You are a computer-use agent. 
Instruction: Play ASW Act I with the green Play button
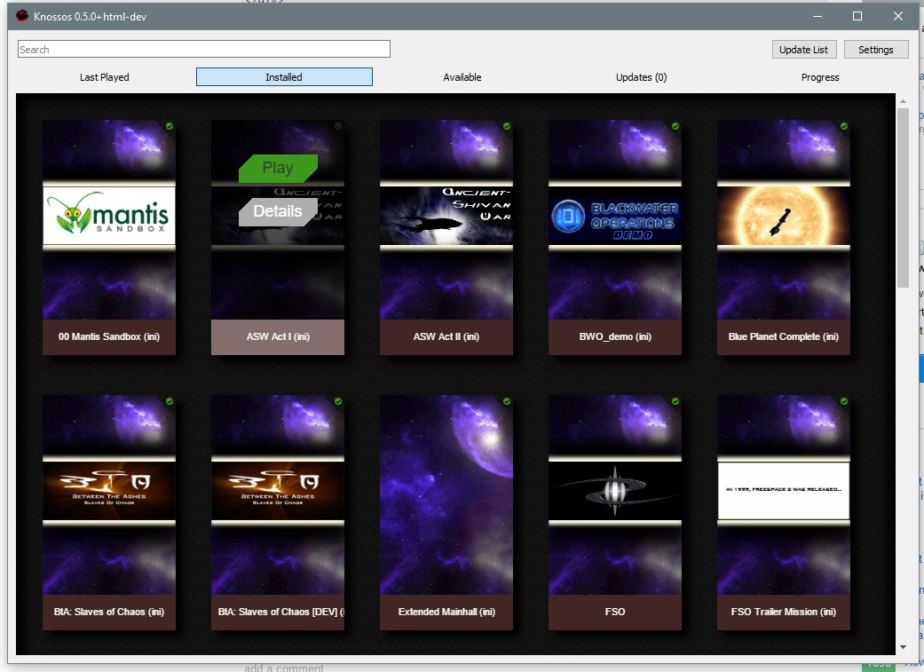click(x=278, y=168)
